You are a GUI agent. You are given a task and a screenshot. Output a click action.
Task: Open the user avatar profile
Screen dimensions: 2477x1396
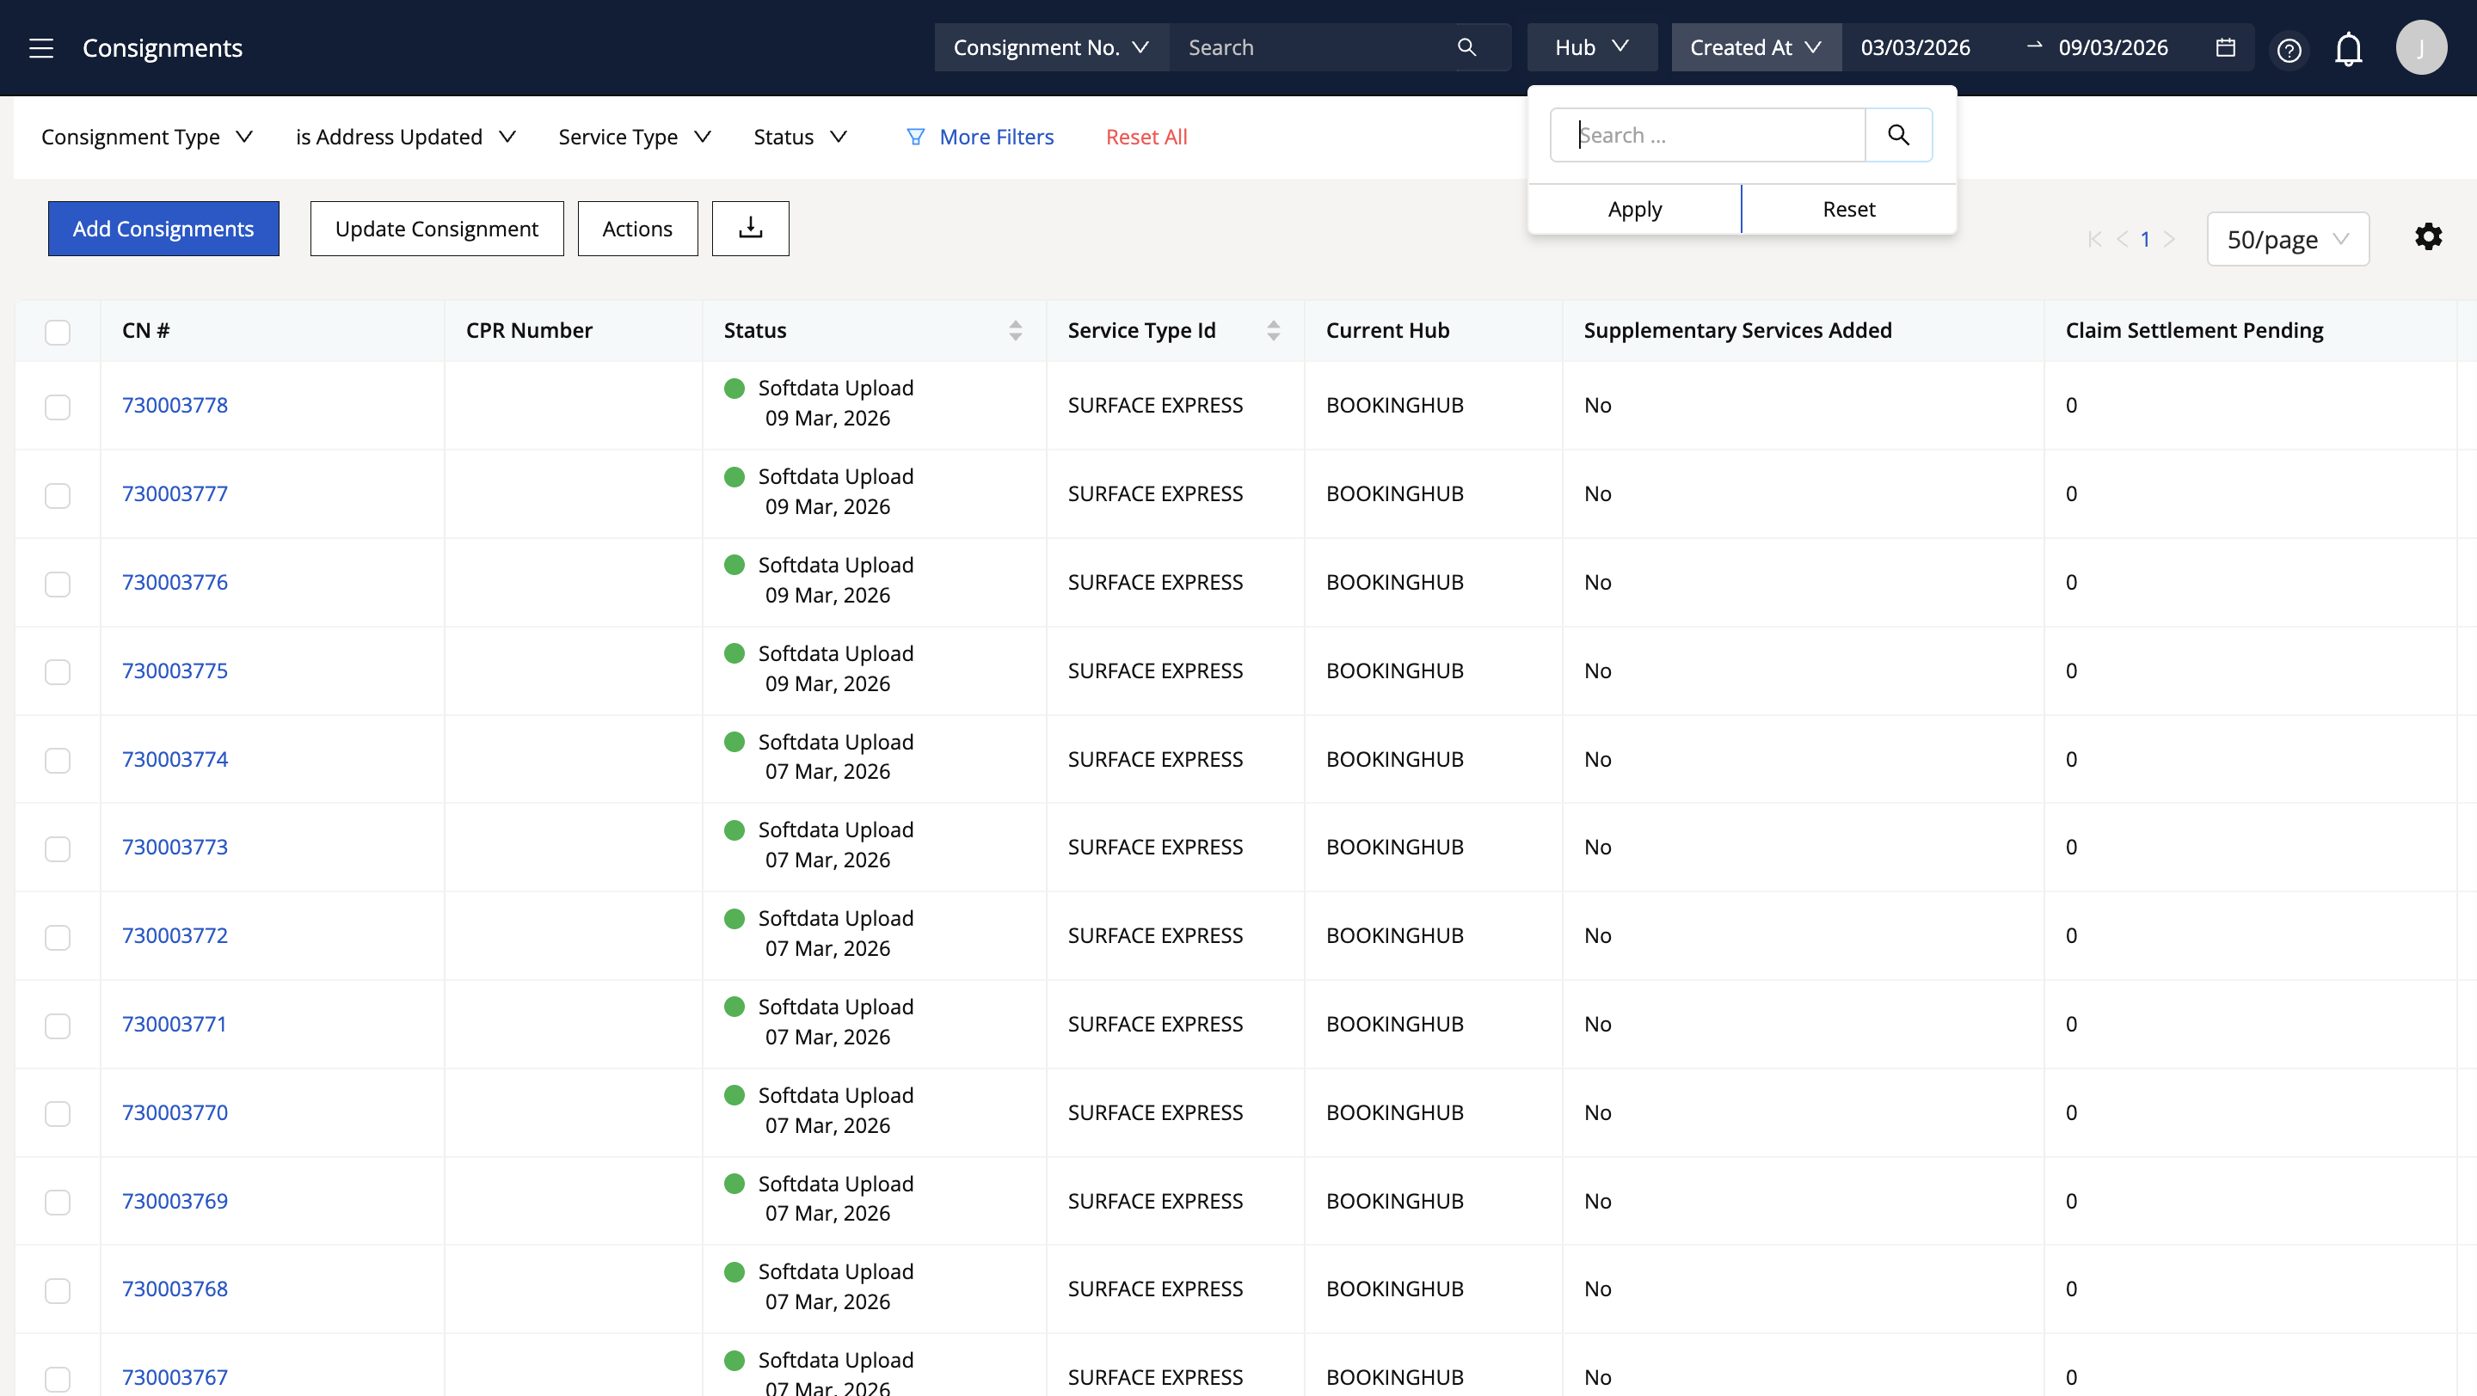[2420, 48]
